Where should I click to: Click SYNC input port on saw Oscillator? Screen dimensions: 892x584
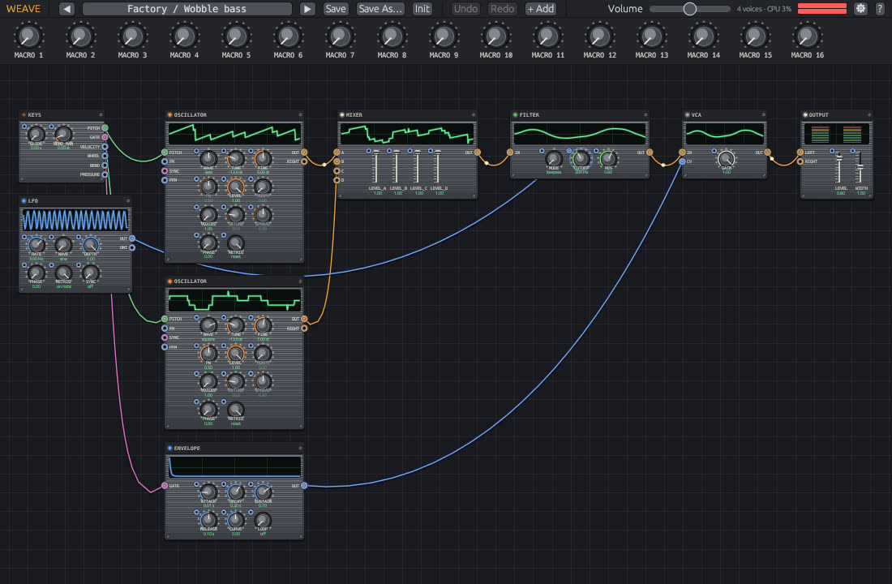coord(165,171)
